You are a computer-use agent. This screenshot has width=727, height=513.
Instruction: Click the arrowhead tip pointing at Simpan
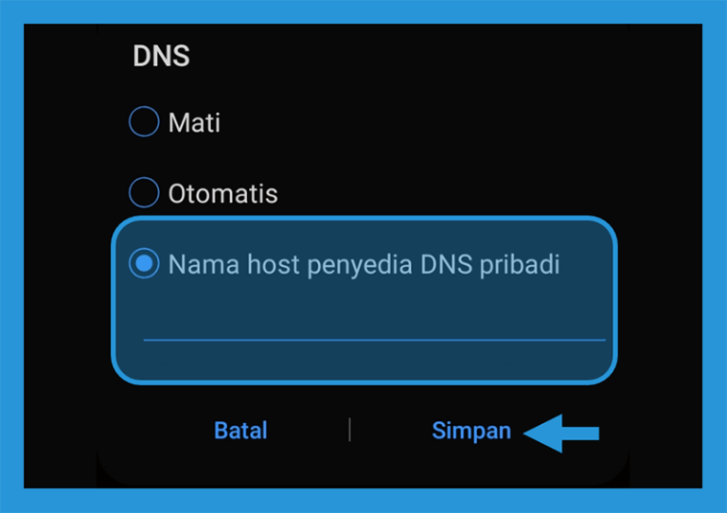[x=527, y=433]
